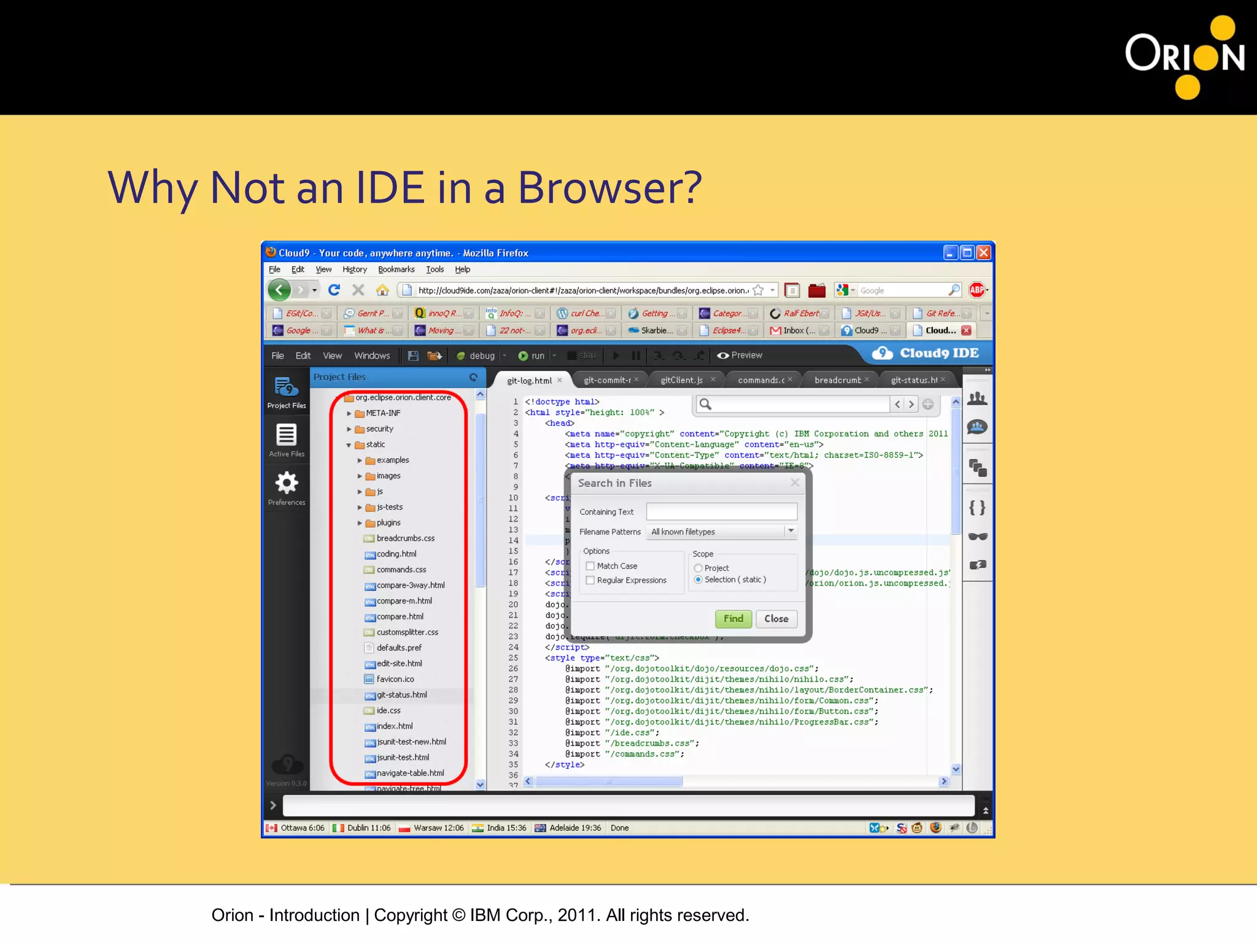
Task: Switch to gitClient.js editor tab
Action: 681,380
